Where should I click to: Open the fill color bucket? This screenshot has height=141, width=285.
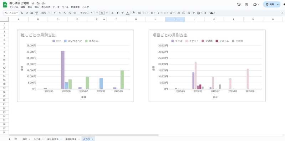click(x=134, y=13)
